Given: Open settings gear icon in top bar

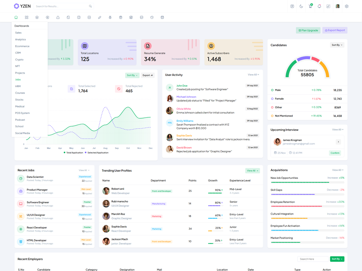Looking at the screenshot, I should (347, 6).
